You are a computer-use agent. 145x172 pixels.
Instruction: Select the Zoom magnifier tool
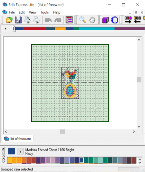coord(83,20)
